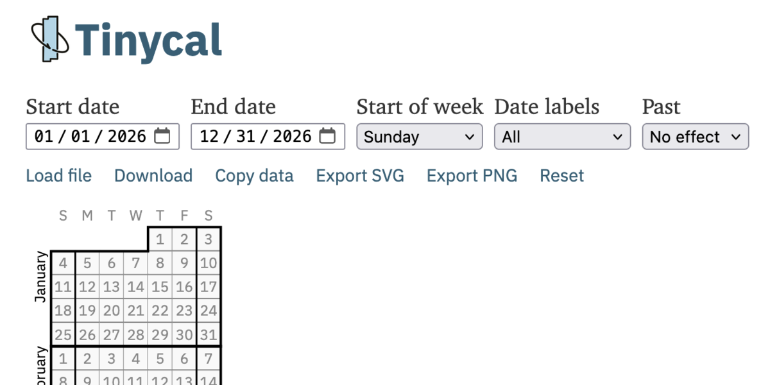The image size is (770, 385).
Task: Select January 1 calendar cell
Action: (160, 239)
